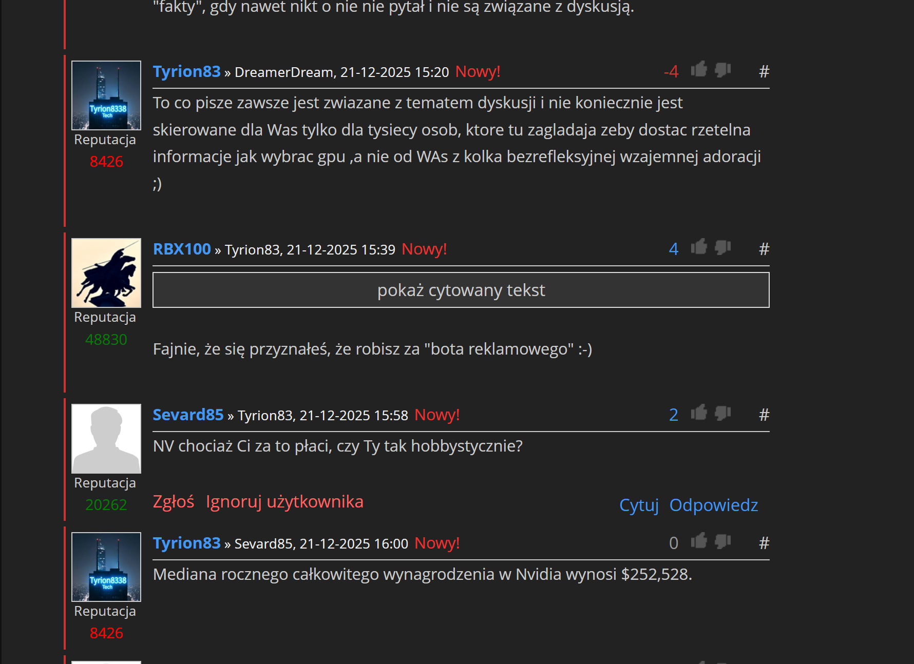
Task: View RBX100's horseman avatar thumbnail
Action: [106, 273]
